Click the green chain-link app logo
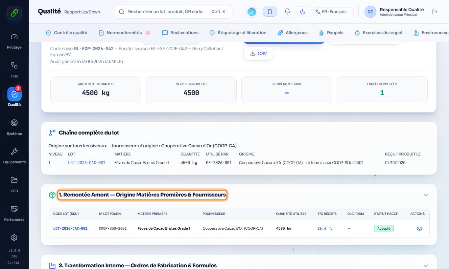Image resolution: width=449 pixels, height=269 pixels. click(14, 13)
